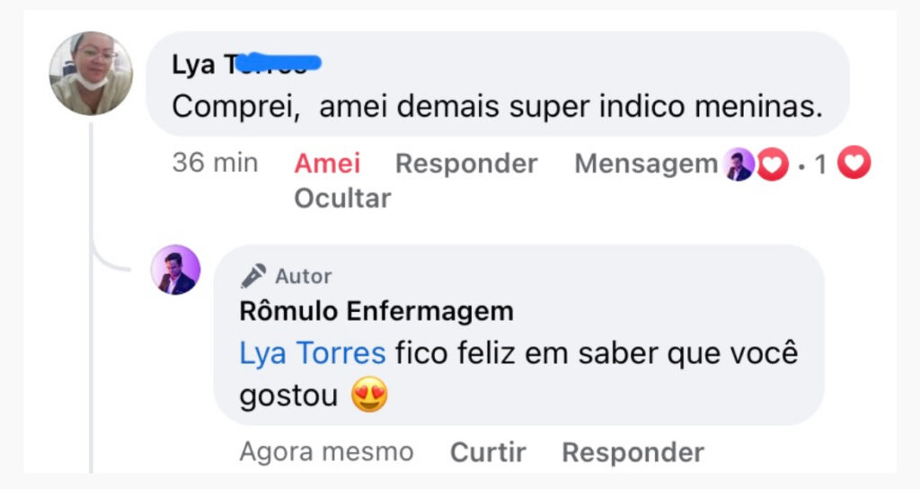The image size is (920, 489).
Task: Click the author microphone icon
Action: [x=253, y=276]
